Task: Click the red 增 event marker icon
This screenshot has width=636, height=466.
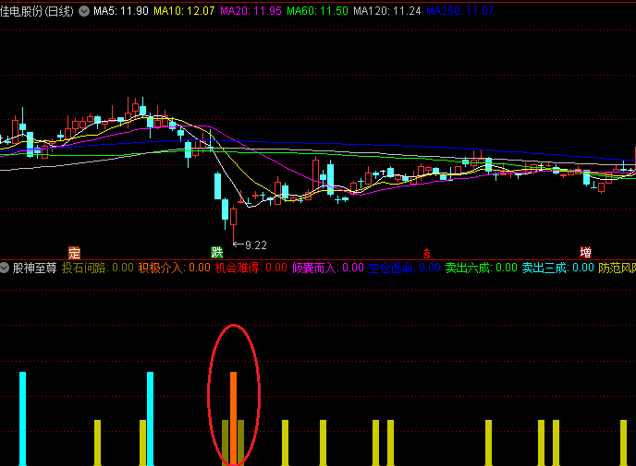Action: pos(585,253)
